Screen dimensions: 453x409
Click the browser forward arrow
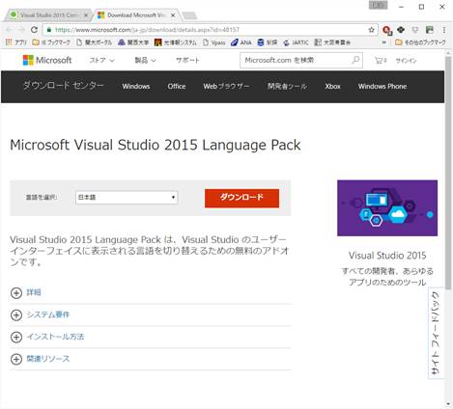21,30
